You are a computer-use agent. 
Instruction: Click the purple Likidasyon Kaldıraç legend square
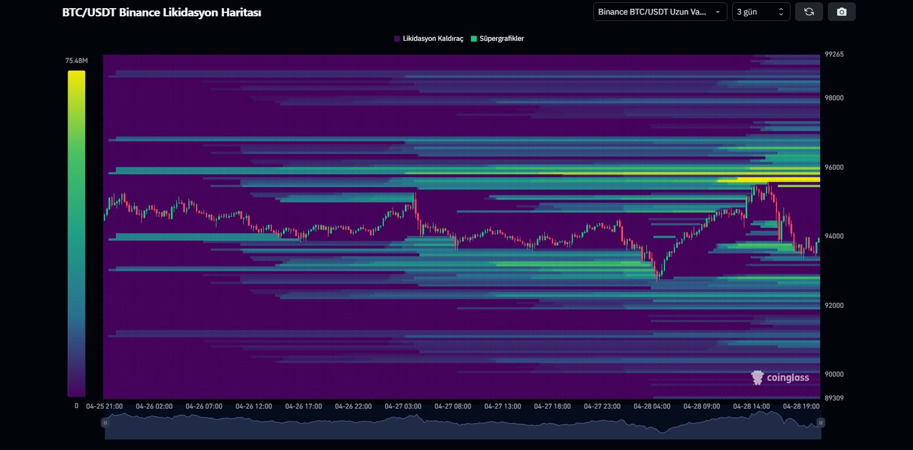(397, 38)
